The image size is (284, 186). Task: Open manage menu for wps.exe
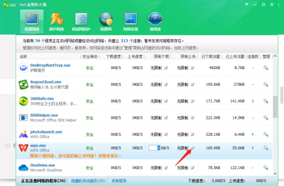coord(266,148)
